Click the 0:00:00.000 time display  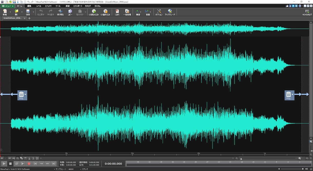[113, 164]
